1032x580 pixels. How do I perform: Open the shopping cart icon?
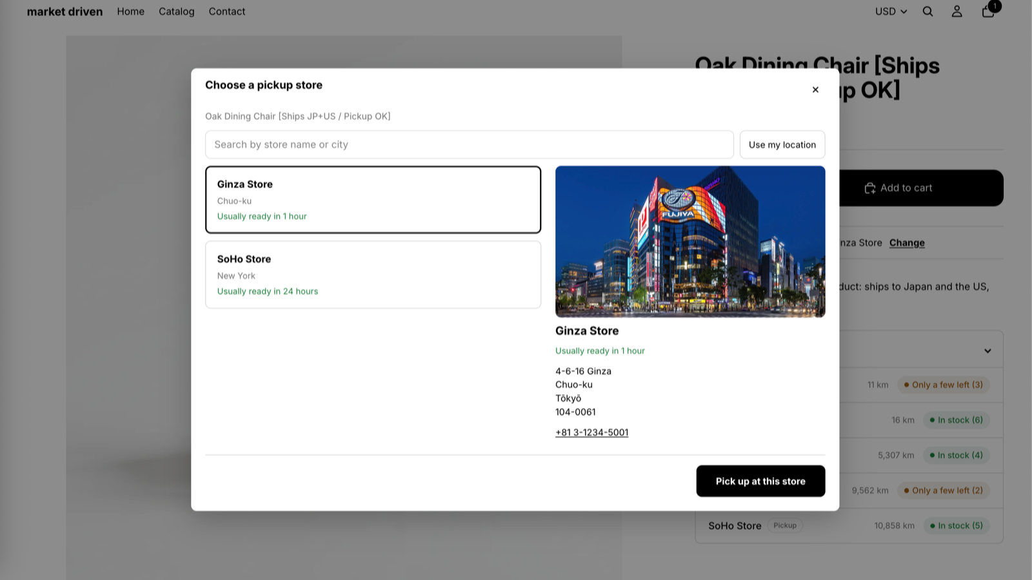coord(988,11)
